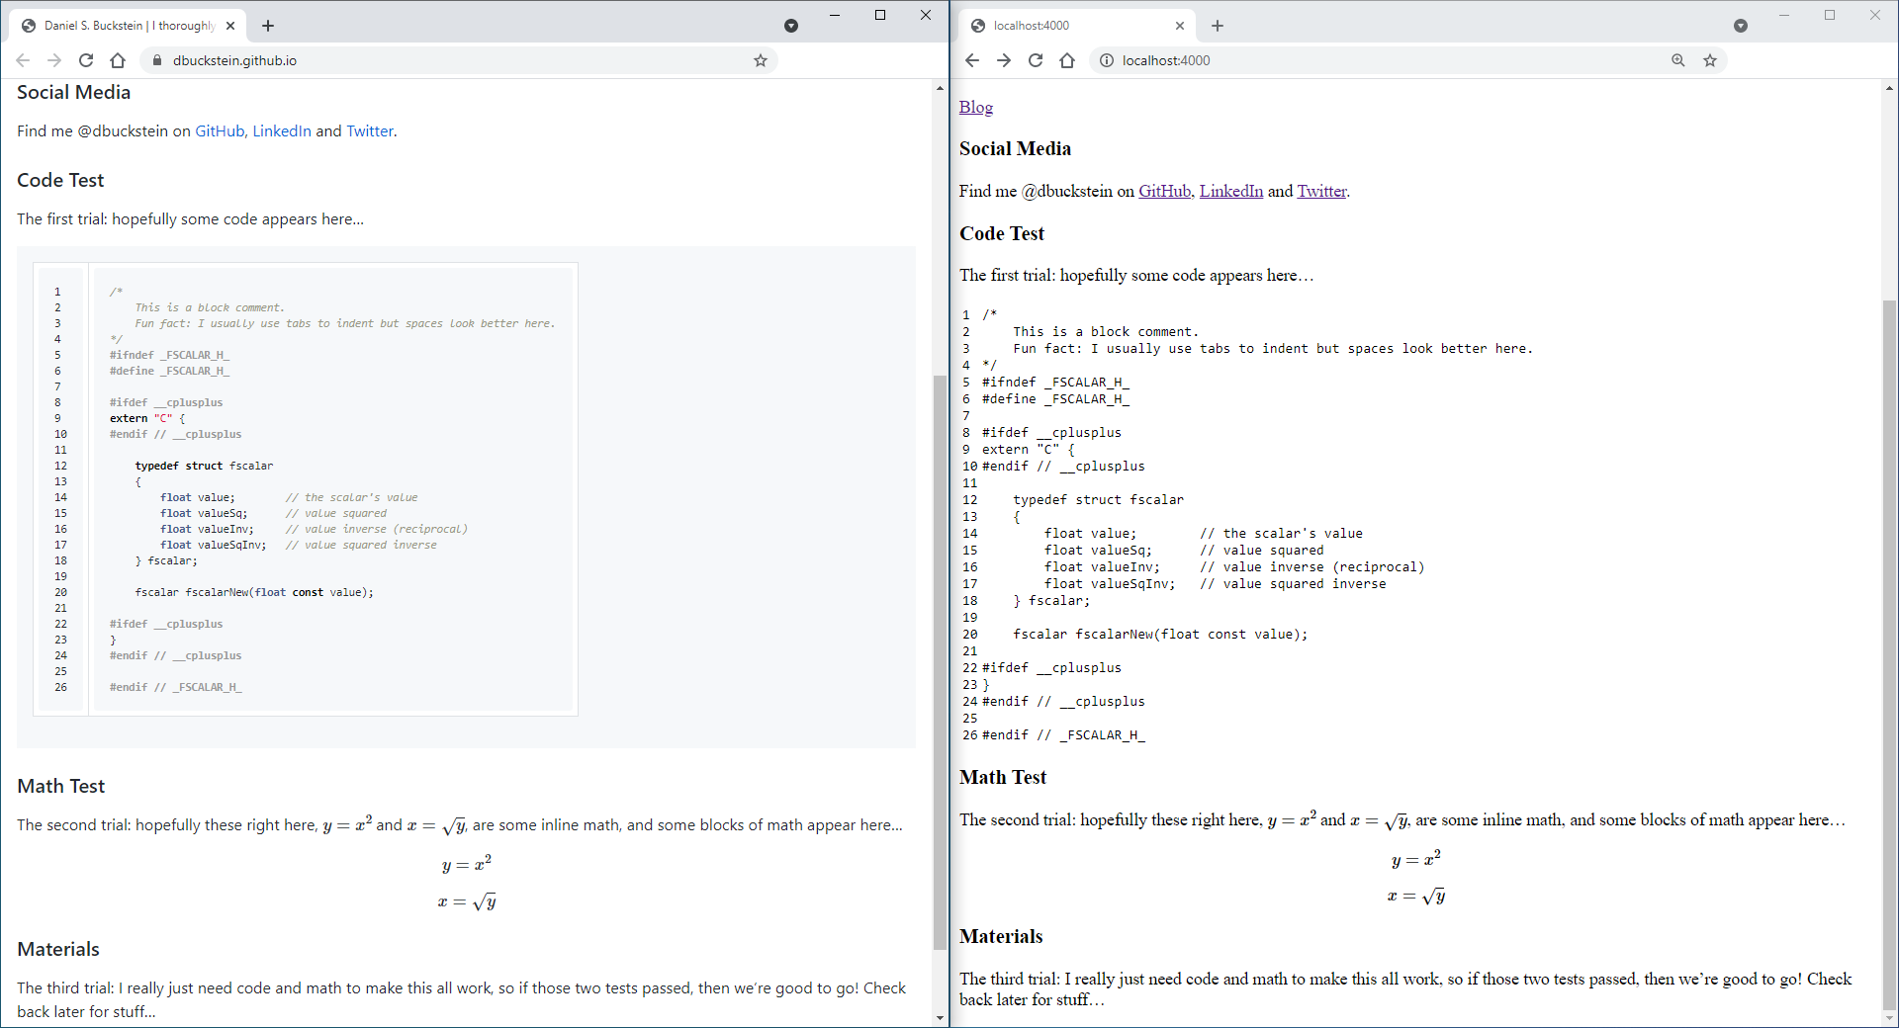Open new tab in left browser window

click(x=268, y=26)
